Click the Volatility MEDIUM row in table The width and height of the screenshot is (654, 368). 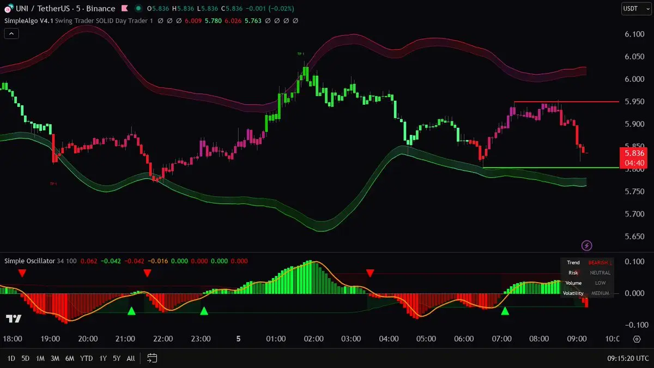click(x=587, y=293)
